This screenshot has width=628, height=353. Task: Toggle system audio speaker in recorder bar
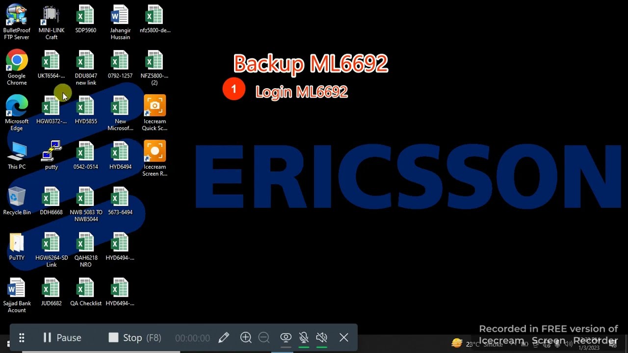pos(321,337)
